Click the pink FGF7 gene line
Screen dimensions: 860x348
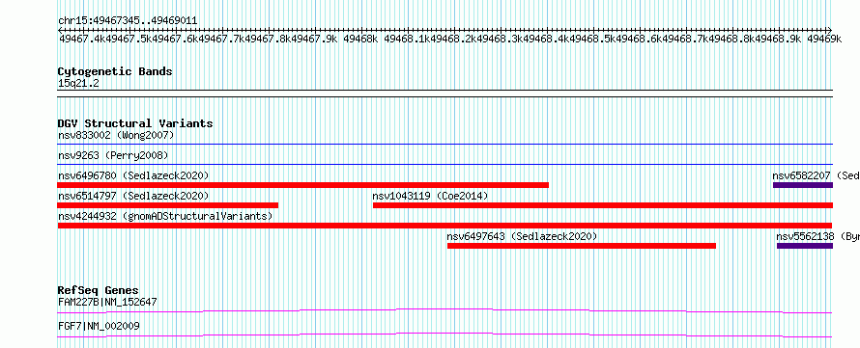[444, 335]
